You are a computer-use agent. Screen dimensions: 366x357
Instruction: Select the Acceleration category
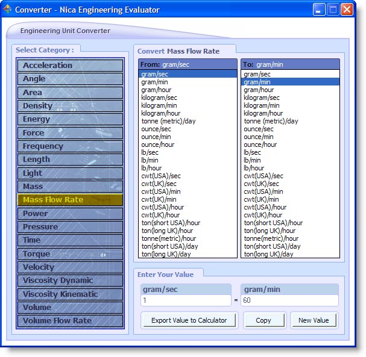pyautogui.click(x=70, y=66)
